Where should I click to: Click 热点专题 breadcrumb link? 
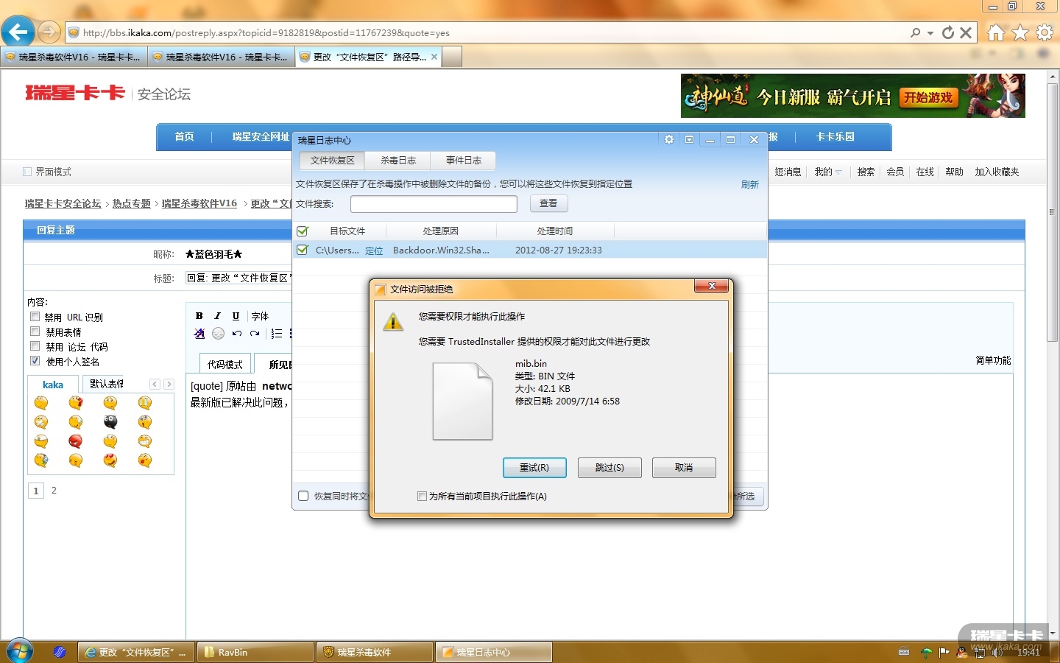click(131, 203)
